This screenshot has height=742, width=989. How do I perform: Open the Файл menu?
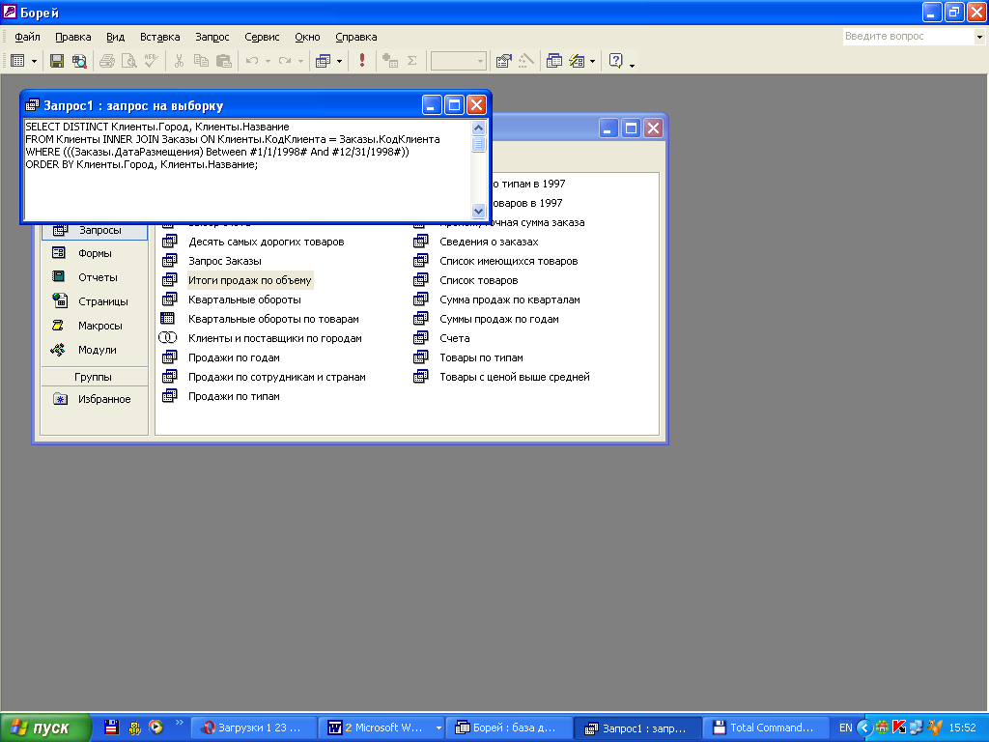(27, 37)
